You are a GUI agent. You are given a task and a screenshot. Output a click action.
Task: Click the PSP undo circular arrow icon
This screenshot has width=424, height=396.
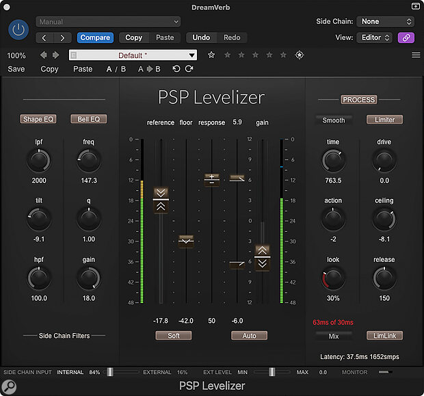pyautogui.click(x=176, y=68)
